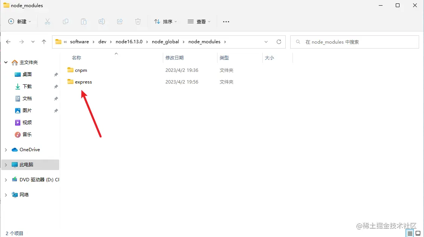Screen dimensions: 424x237
Task: Open 网络 in the sidebar
Action: pos(24,194)
